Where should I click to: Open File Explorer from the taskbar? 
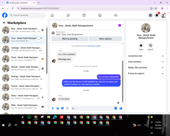[x=49, y=117]
